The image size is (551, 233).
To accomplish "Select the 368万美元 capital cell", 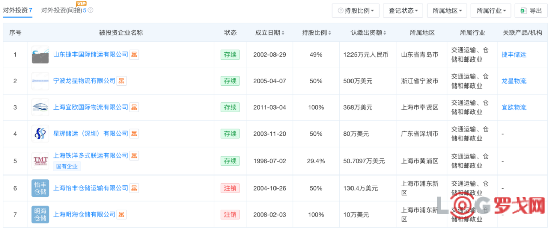I will point(358,107).
